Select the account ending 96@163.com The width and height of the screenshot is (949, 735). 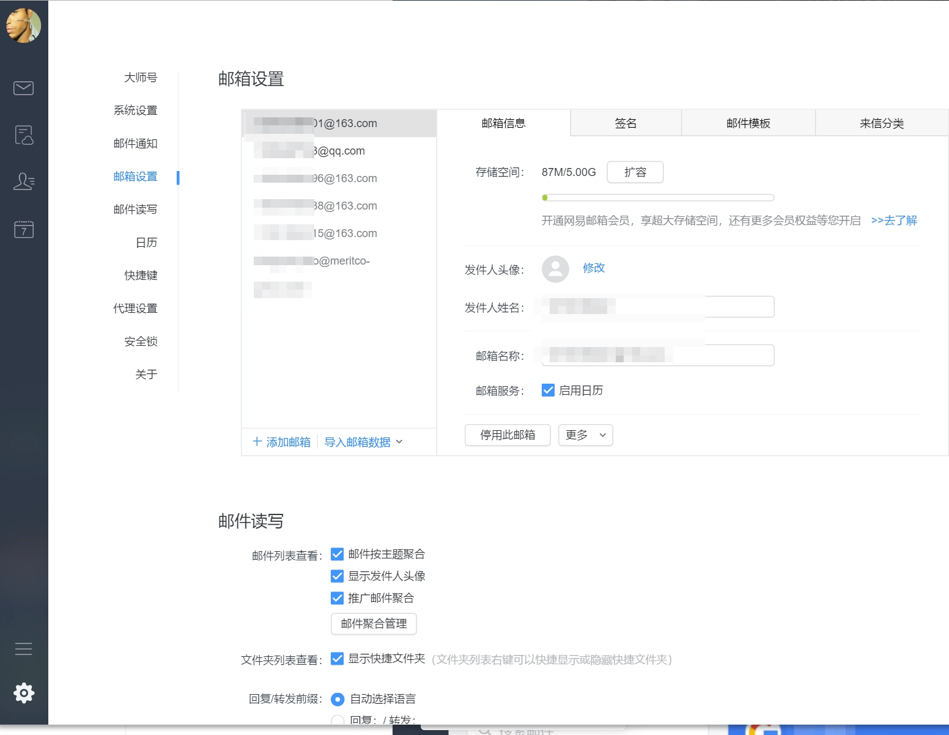pos(339,178)
